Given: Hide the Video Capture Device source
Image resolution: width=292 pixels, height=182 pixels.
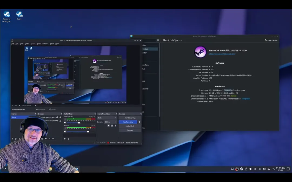Looking at the screenshot, I should tap(57, 117).
